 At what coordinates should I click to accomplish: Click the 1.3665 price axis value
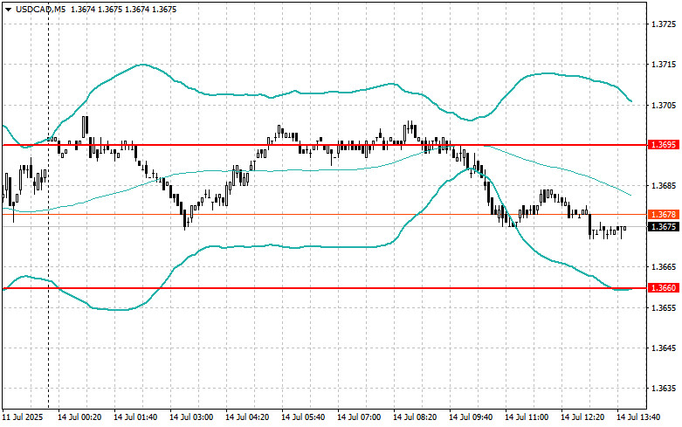(664, 266)
